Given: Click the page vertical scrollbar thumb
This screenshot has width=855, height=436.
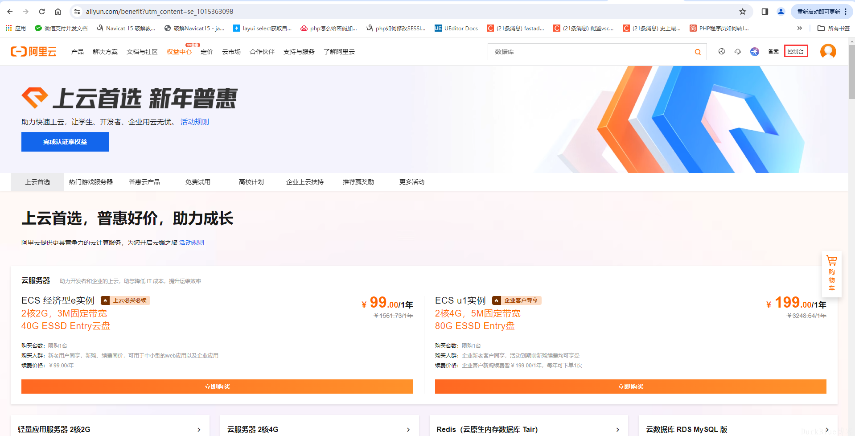Looking at the screenshot, I should (x=852, y=71).
